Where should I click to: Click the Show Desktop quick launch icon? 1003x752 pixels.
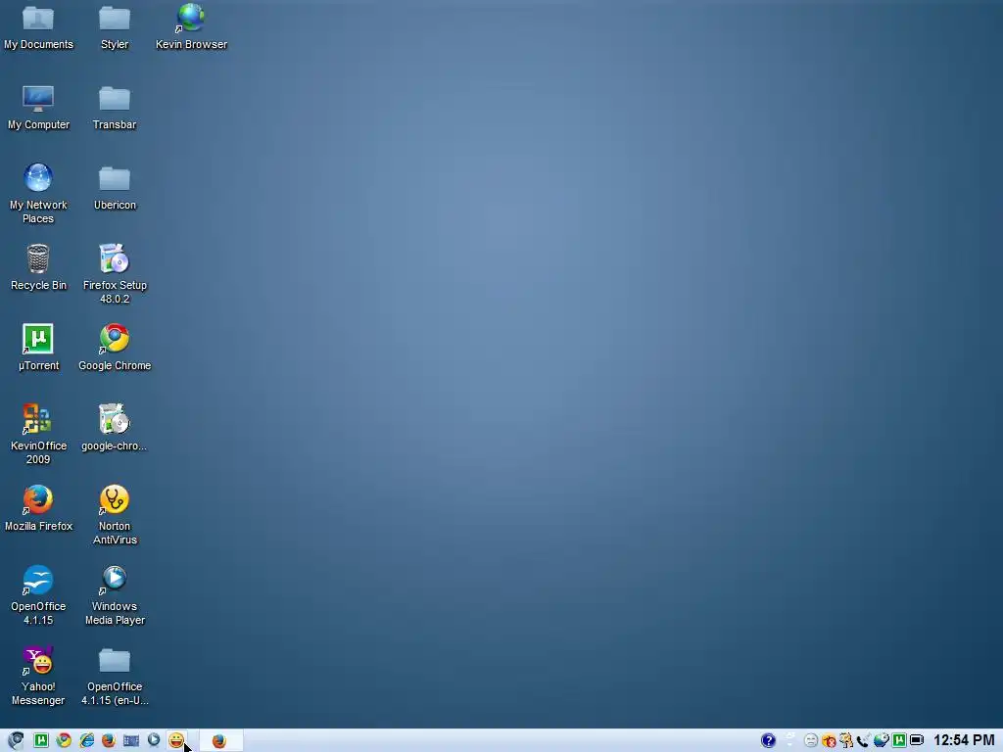point(131,740)
